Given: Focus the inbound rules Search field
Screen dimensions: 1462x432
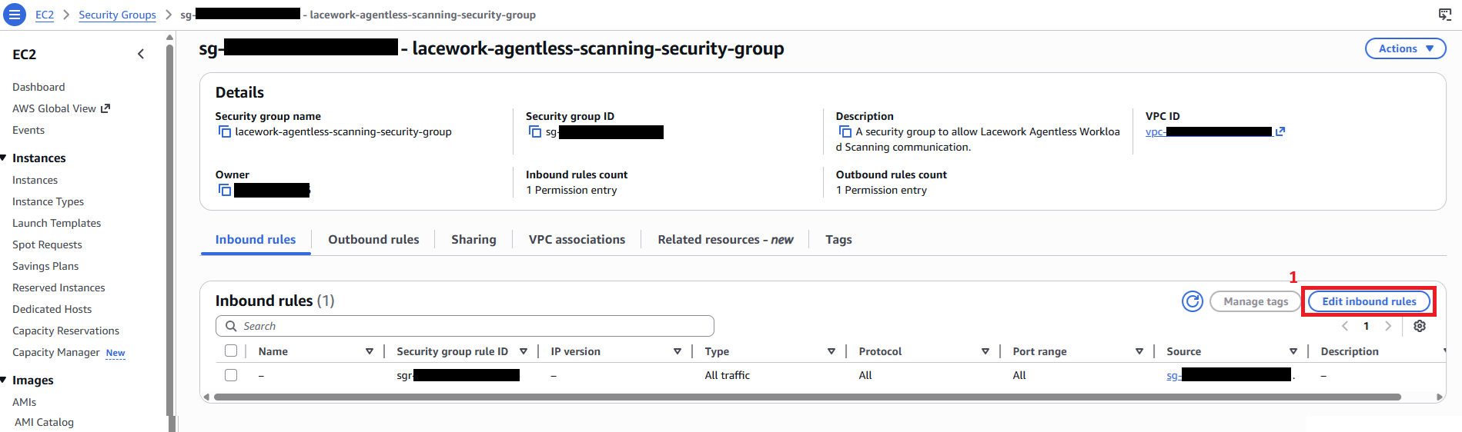Looking at the screenshot, I should (465, 326).
